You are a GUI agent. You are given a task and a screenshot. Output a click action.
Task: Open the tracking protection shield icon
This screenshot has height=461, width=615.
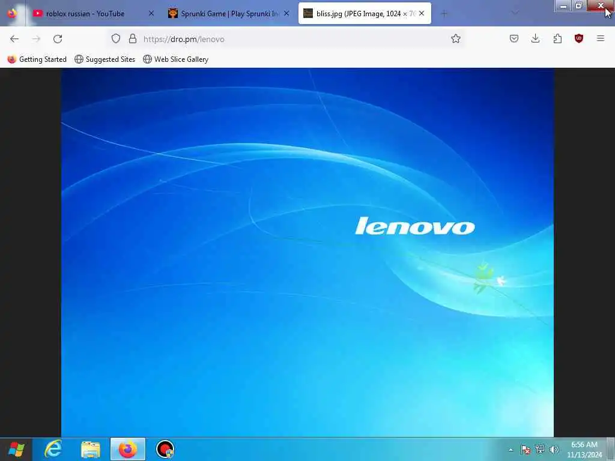point(116,38)
